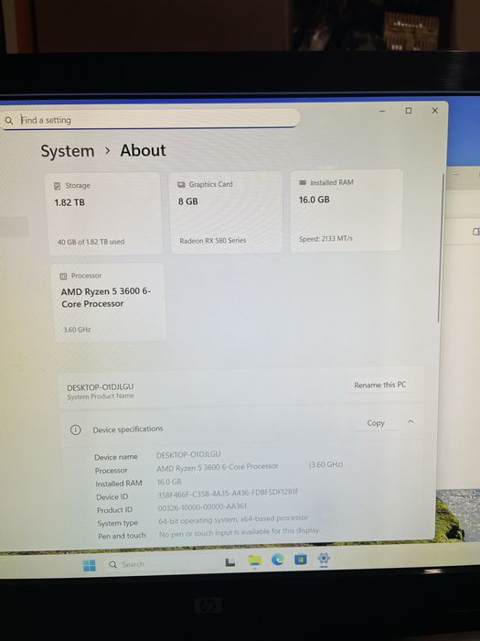Open Microsoft Store from the taskbar
The width and height of the screenshot is (480, 641).
coord(301,559)
